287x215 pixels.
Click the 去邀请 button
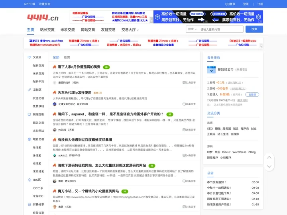click(252, 94)
